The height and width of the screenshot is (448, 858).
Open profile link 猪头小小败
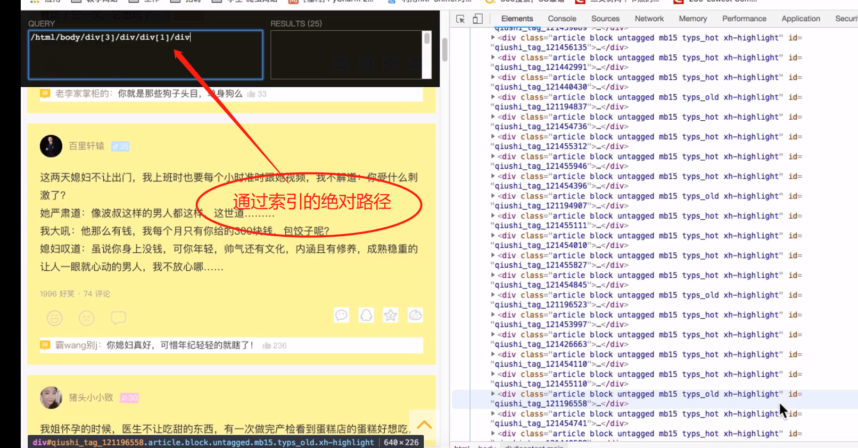click(91, 397)
